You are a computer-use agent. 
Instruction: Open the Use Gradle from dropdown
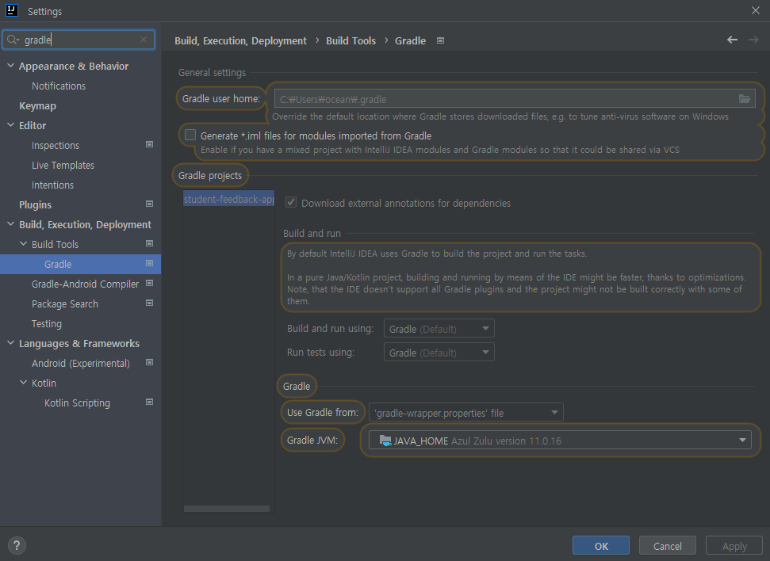click(466, 412)
